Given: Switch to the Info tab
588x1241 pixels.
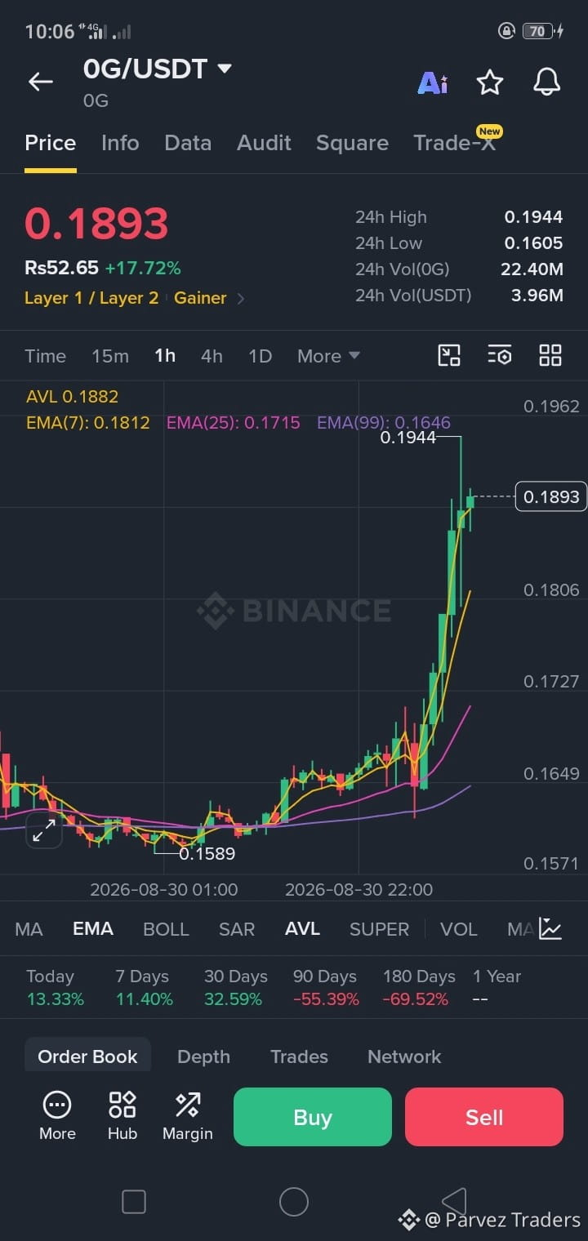Looking at the screenshot, I should point(120,143).
